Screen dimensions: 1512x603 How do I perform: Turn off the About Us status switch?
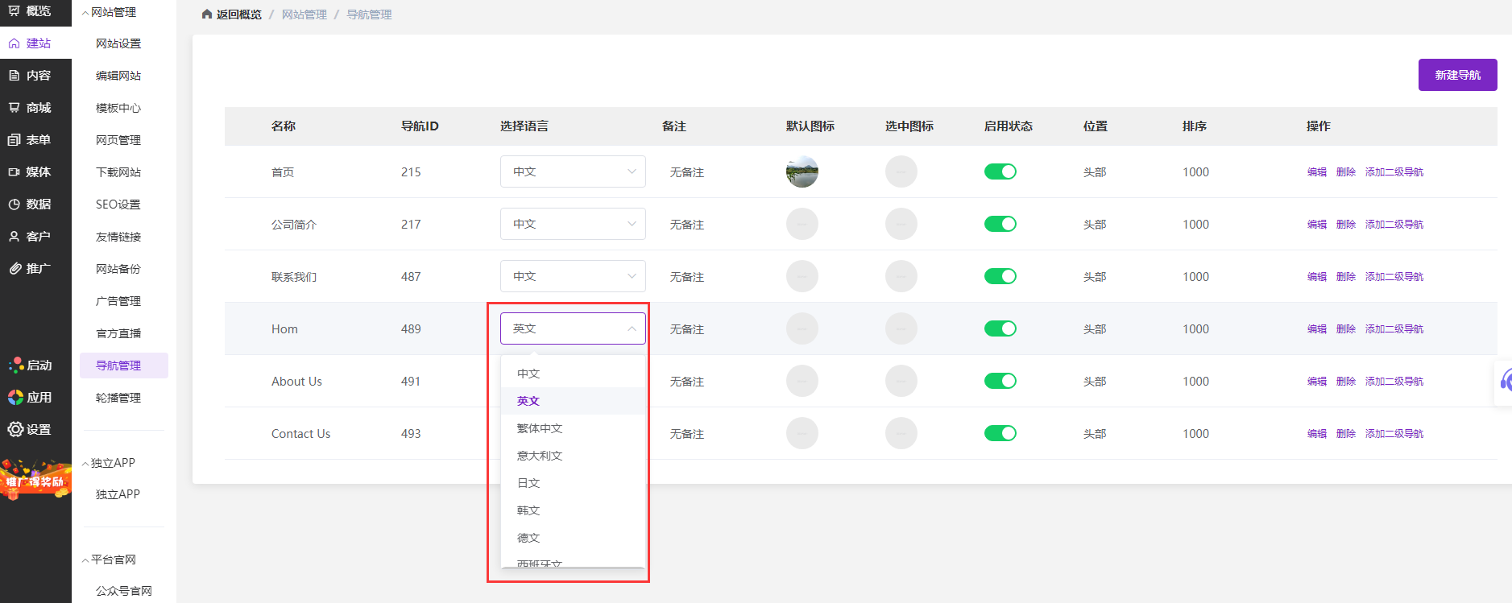click(1000, 381)
